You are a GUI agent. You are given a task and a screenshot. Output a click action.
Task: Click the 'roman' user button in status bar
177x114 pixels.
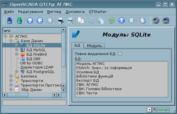click(163, 109)
